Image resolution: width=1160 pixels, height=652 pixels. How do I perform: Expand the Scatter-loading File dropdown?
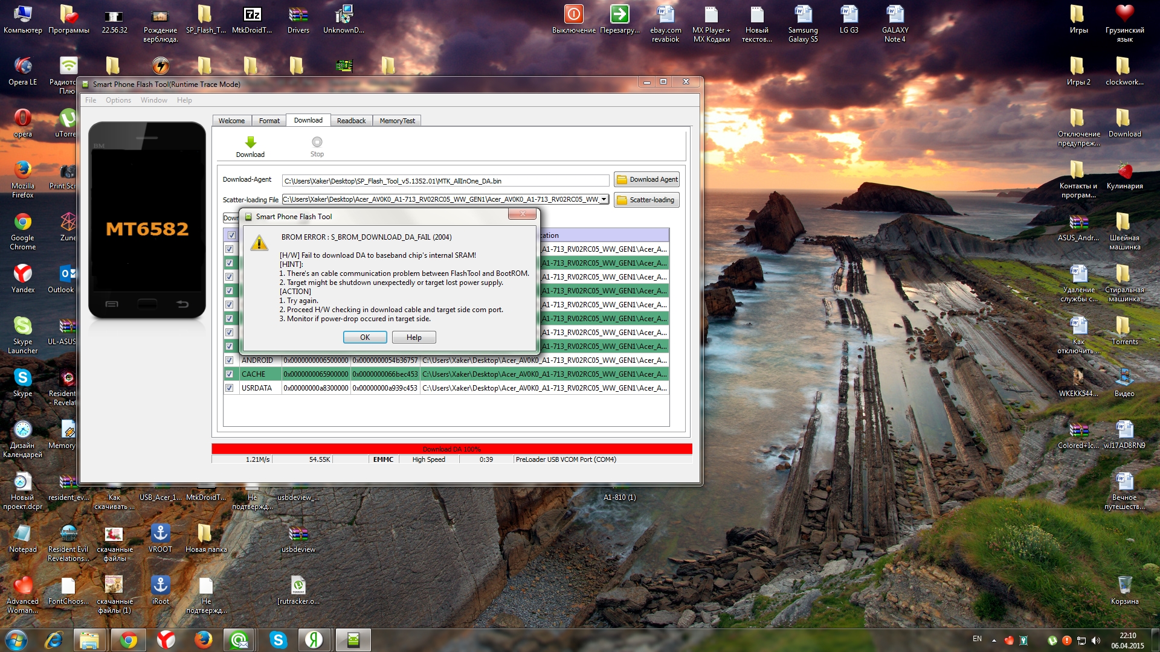(604, 199)
